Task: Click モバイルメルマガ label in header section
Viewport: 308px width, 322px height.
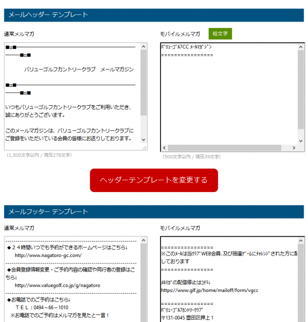Action: click(x=180, y=34)
